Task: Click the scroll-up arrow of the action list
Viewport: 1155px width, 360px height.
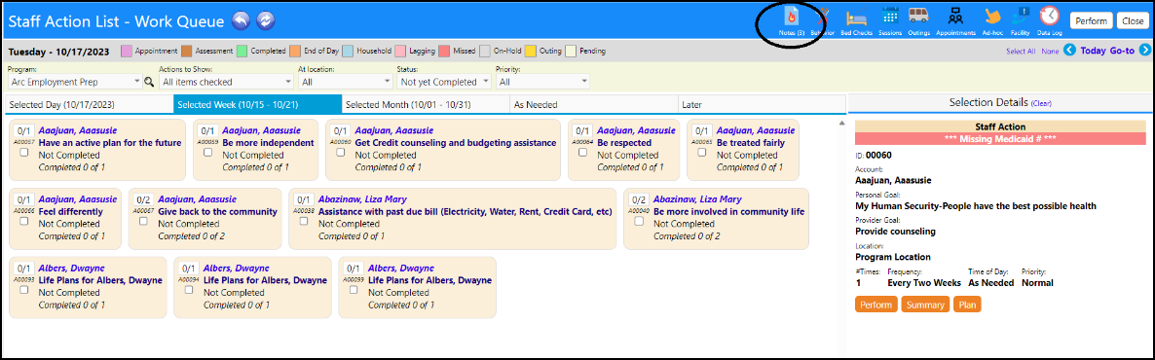Action: click(842, 123)
